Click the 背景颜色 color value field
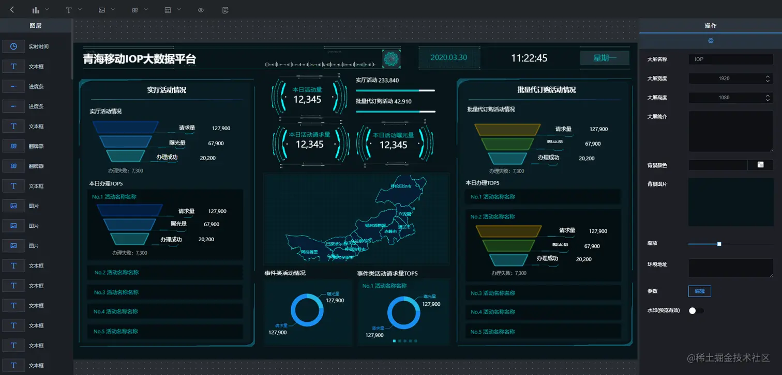The width and height of the screenshot is (782, 375). pyautogui.click(x=718, y=165)
